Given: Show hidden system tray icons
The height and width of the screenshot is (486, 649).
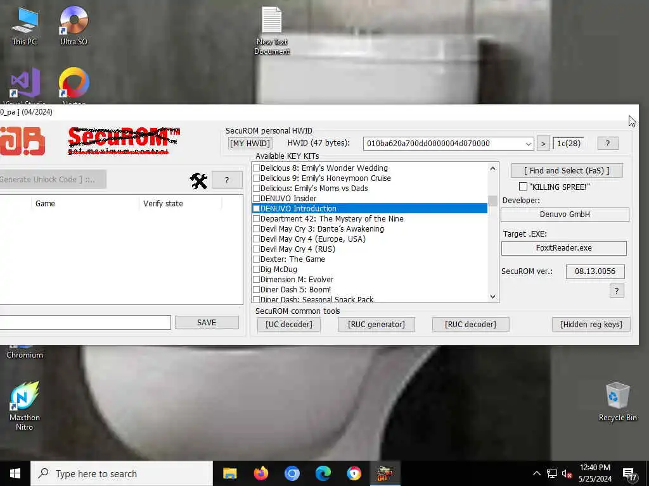Looking at the screenshot, I should pos(536,473).
